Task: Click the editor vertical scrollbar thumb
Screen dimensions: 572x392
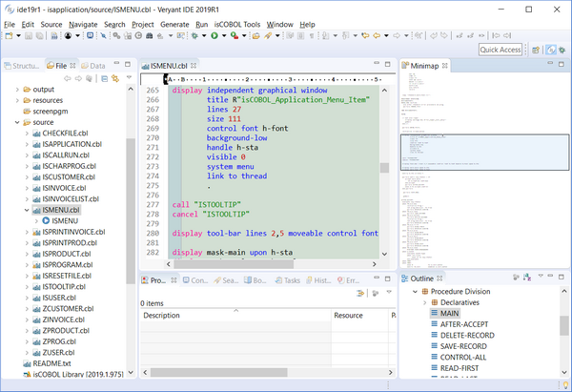Action: coord(385,168)
